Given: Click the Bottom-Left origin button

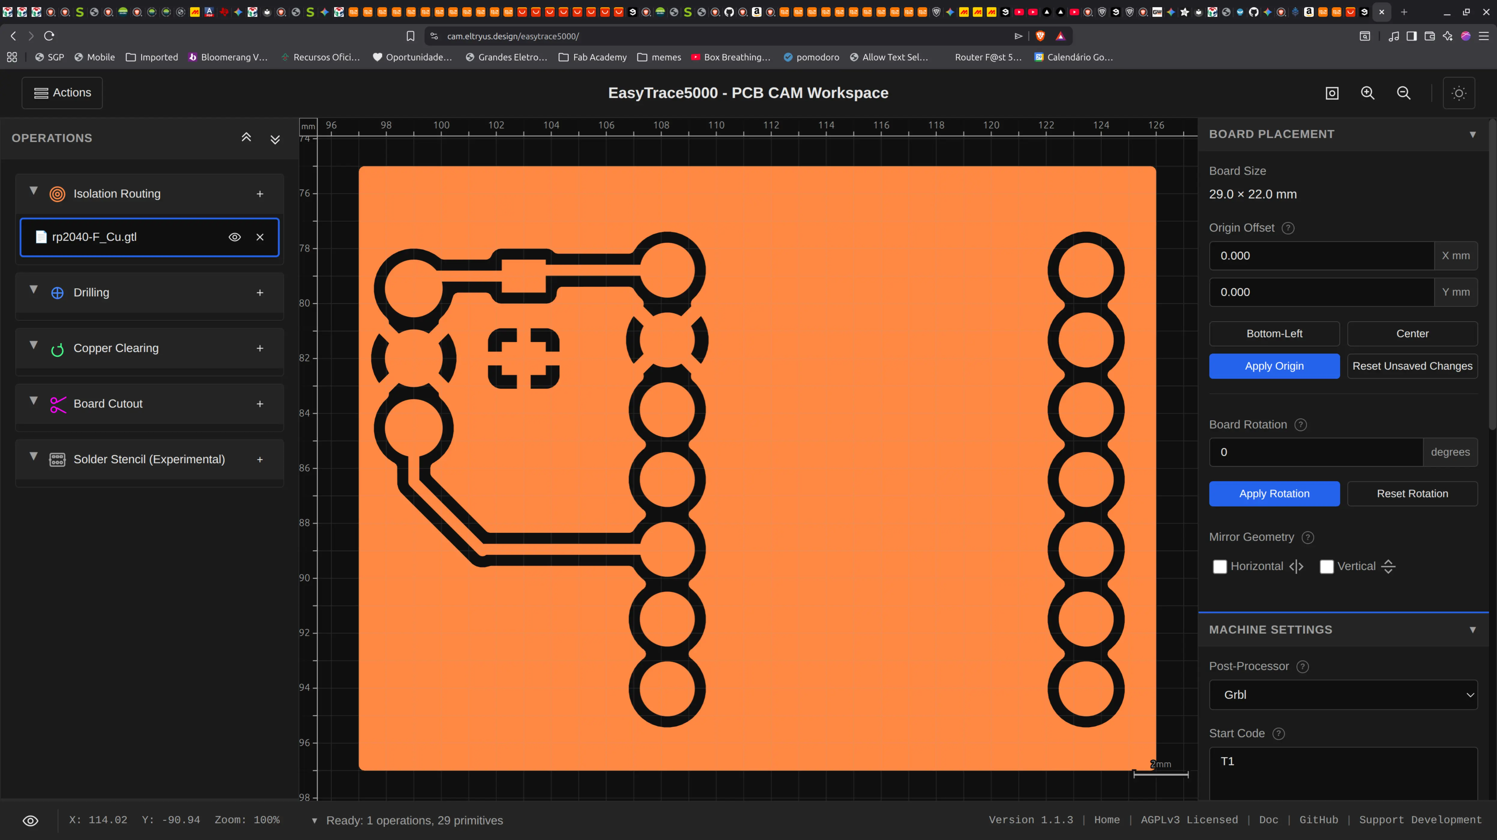Looking at the screenshot, I should 1274,333.
